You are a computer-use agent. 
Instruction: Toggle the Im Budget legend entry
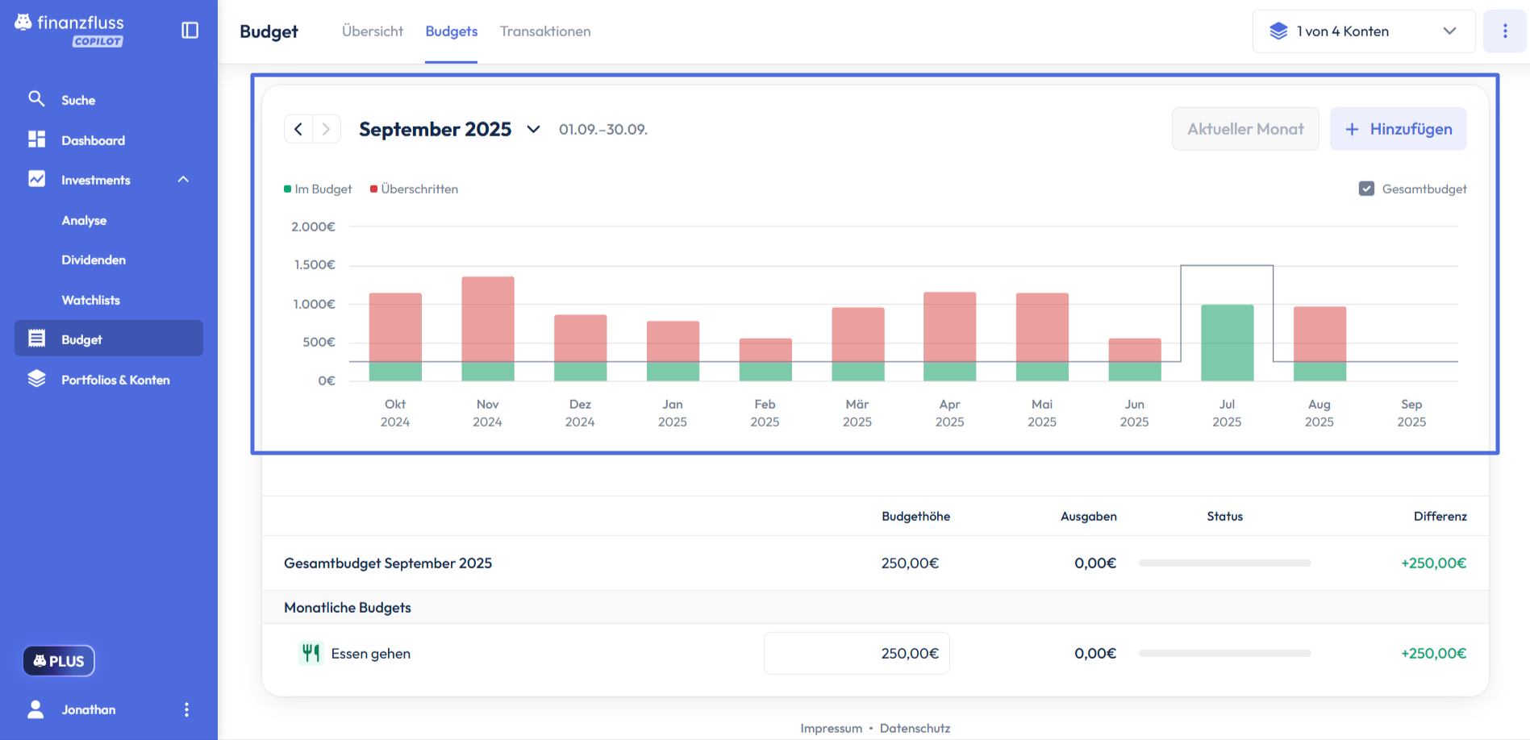pyautogui.click(x=319, y=189)
